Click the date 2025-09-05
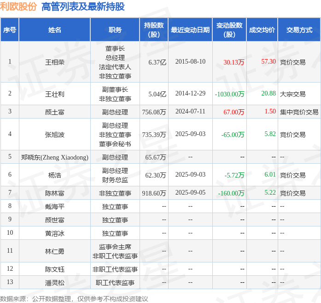321x303 pixels. [x=190, y=192]
